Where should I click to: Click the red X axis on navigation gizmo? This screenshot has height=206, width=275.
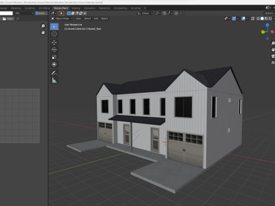click(272, 31)
